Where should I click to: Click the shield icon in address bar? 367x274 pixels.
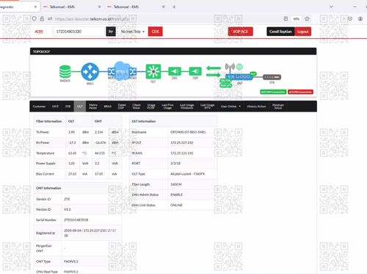(x=34, y=18)
